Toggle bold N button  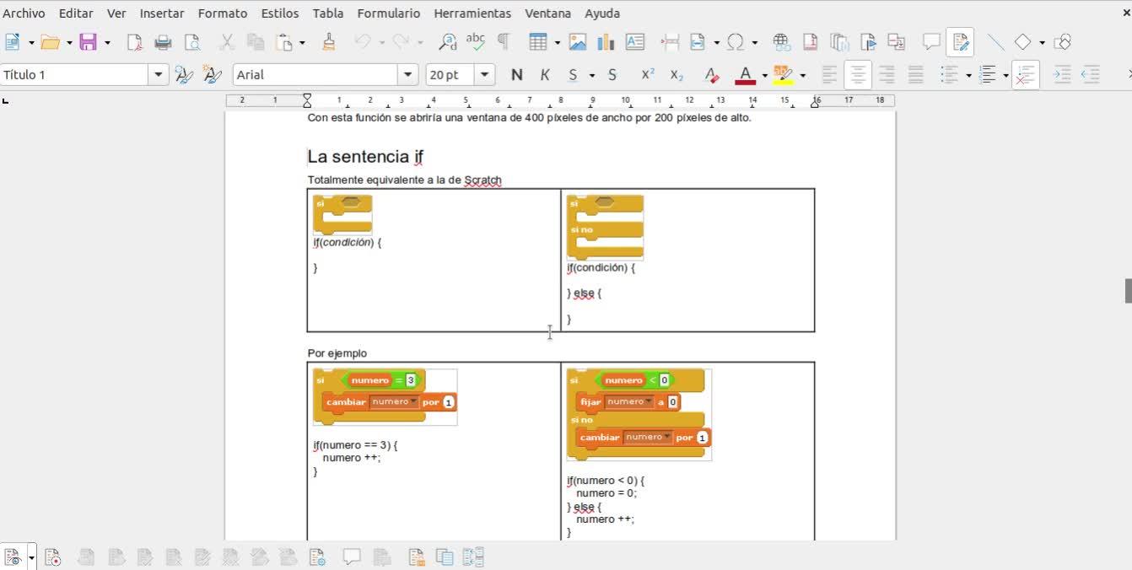click(x=517, y=75)
